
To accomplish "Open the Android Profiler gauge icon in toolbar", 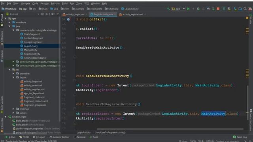I will coord(208,9).
